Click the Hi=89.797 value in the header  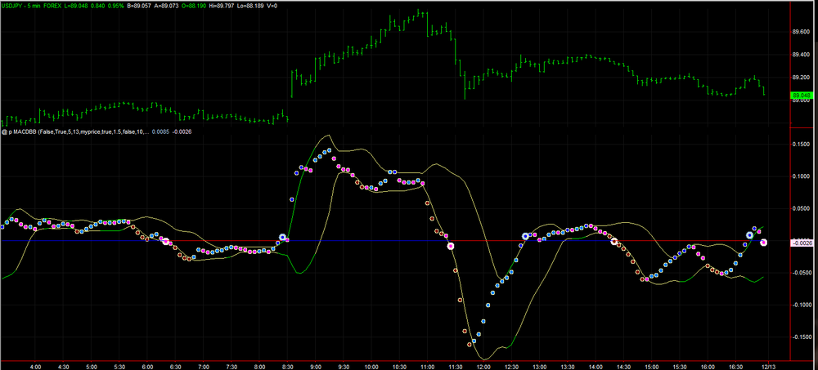point(222,6)
